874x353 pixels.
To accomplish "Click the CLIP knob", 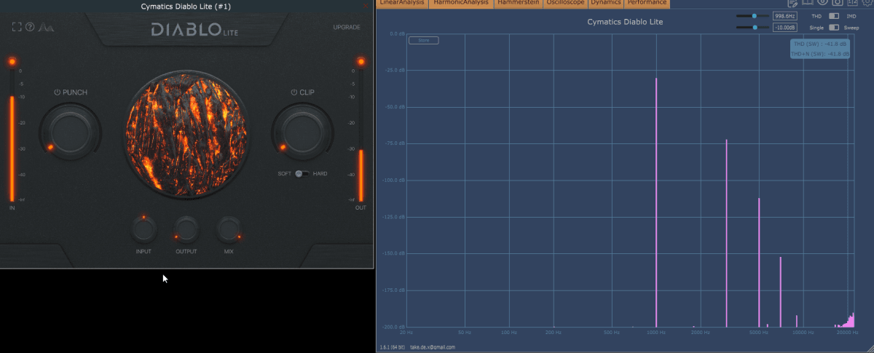I will [x=302, y=132].
